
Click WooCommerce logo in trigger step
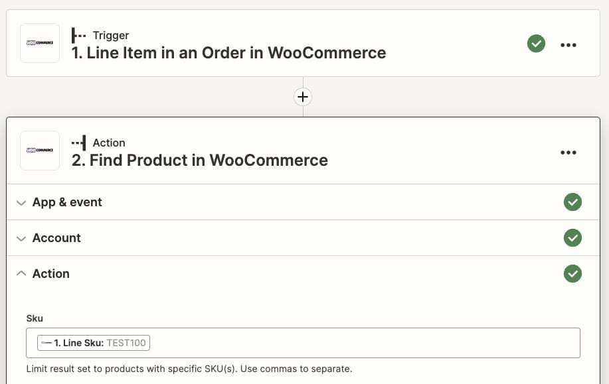(x=40, y=43)
